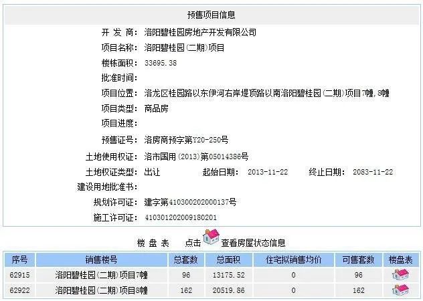This screenshot has height=301, width=423.
Task: Click the 住宅拟销售均价 column header
Action: click(294, 260)
